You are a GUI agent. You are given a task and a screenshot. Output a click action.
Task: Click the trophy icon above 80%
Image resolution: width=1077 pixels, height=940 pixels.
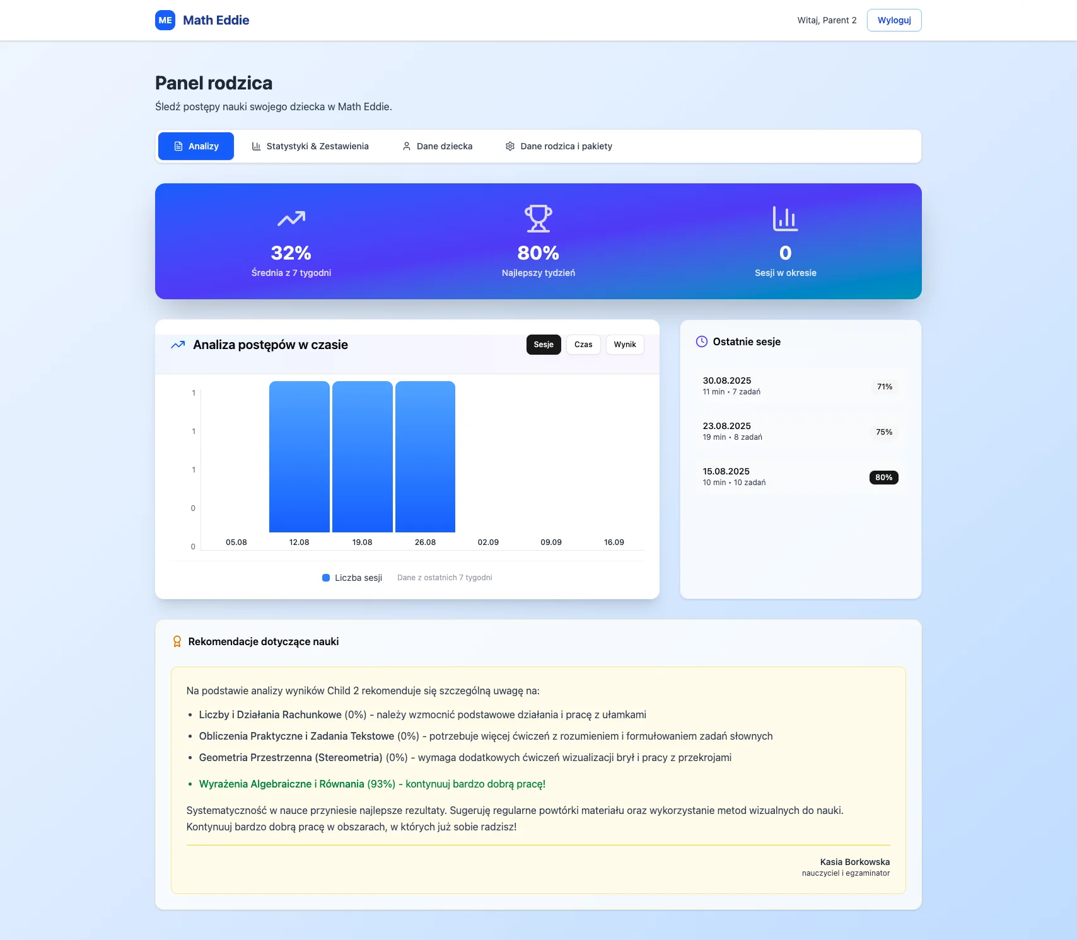(x=538, y=218)
